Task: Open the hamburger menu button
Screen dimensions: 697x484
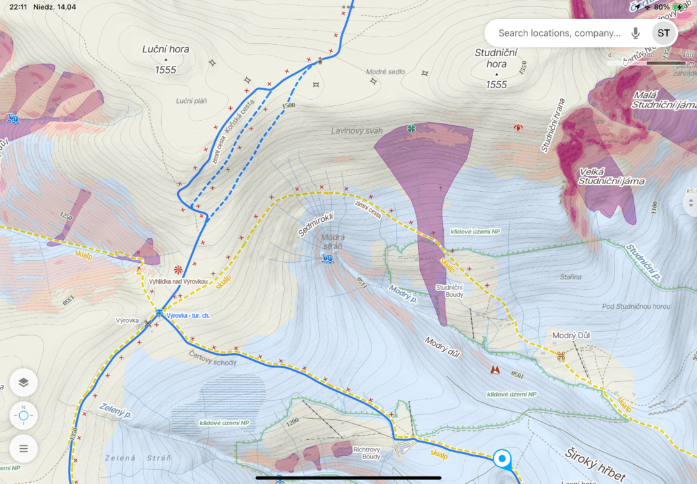Action: point(24,448)
